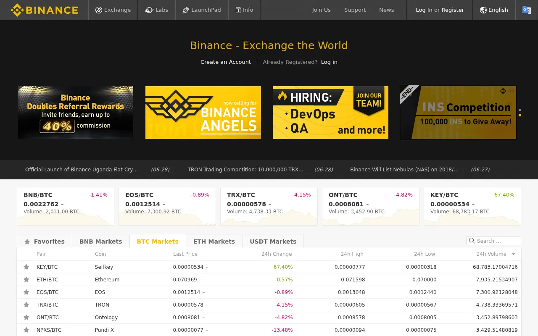The image size is (538, 336).
Task: Favorite the ETH/BTC pair with its star
Action: coord(26,279)
